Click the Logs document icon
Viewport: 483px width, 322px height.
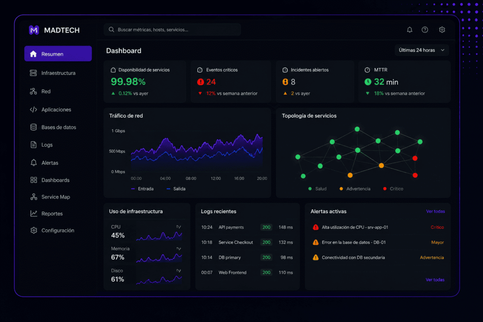coord(33,145)
